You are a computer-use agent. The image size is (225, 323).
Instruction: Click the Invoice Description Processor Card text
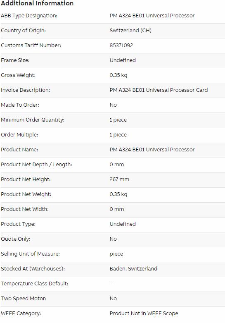click(159, 90)
